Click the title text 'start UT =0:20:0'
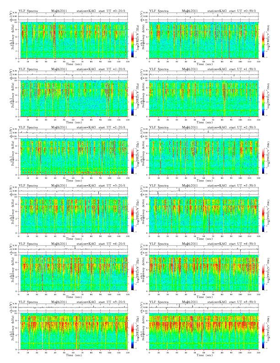The width and height of the screenshot is (280, 363). 112,11
